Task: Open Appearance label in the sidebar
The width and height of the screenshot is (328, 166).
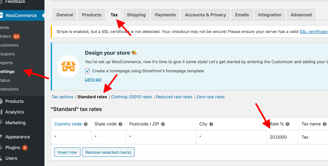Action: (x=18, y=137)
